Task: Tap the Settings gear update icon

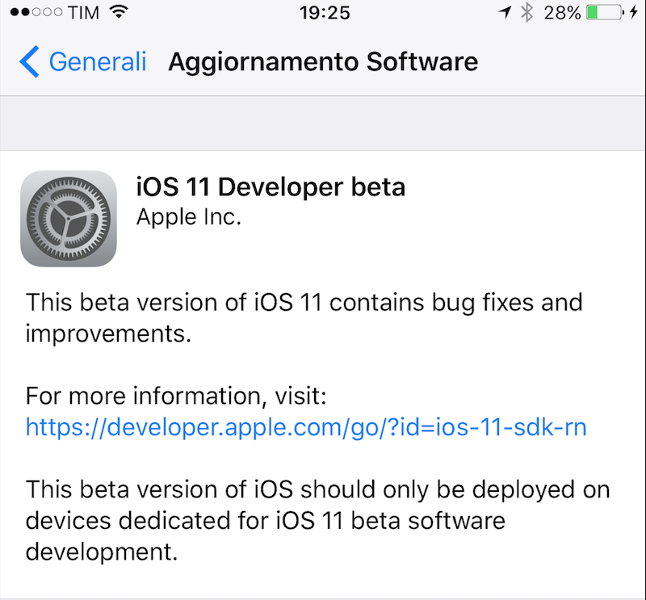Action: (69, 219)
